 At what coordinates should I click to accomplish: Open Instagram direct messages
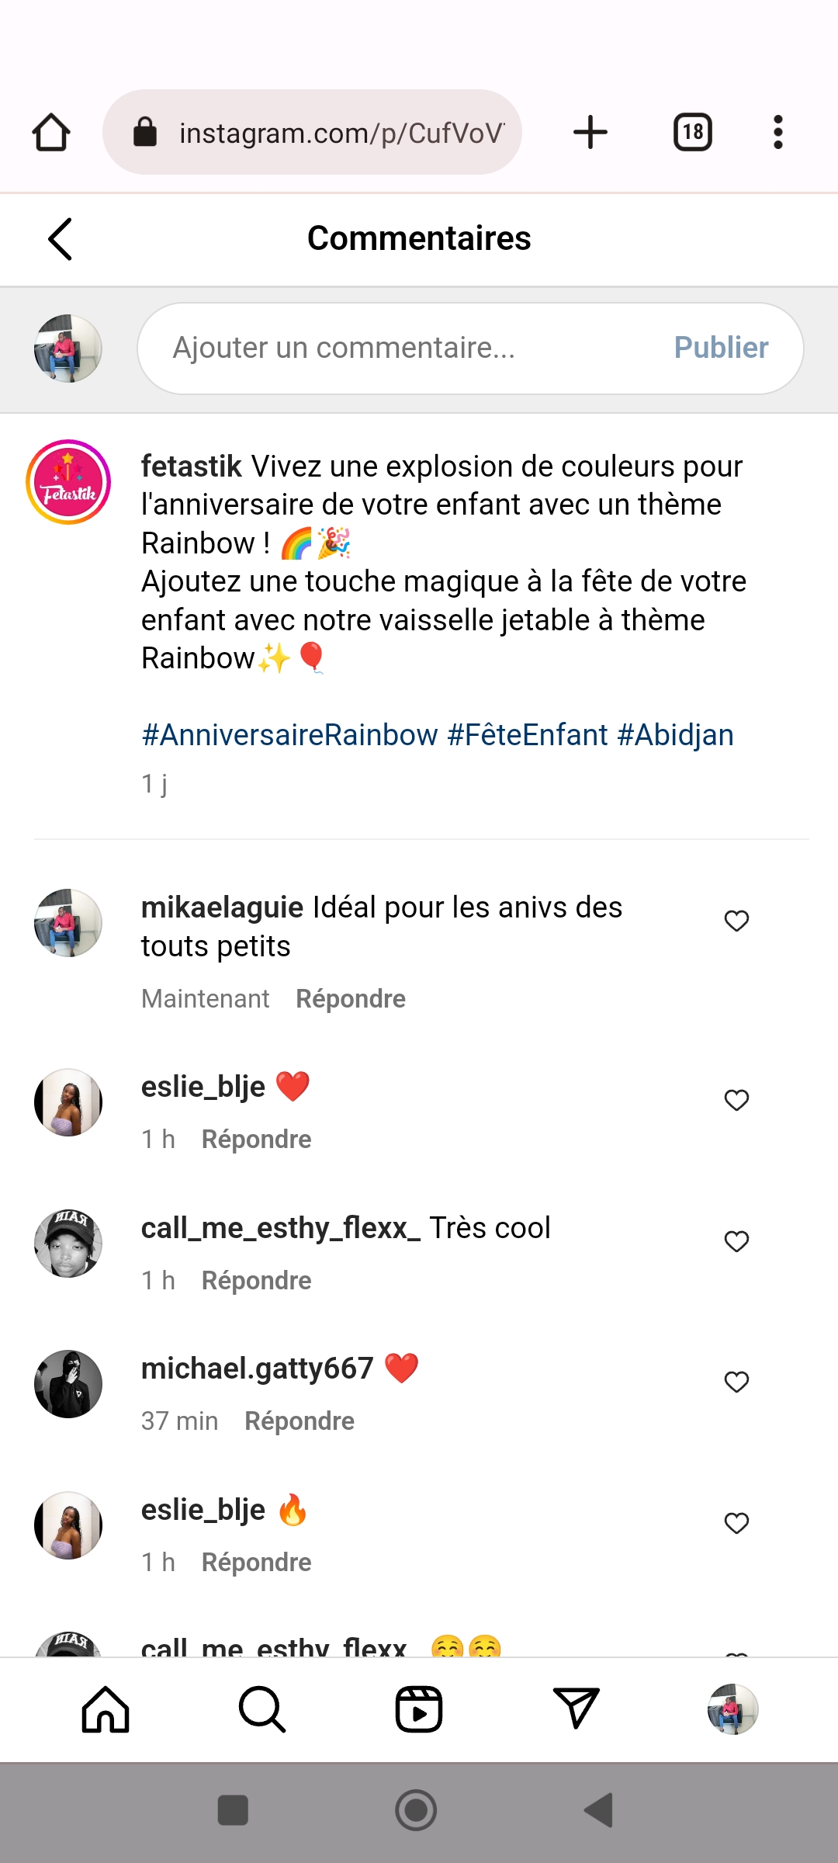coord(576,1709)
